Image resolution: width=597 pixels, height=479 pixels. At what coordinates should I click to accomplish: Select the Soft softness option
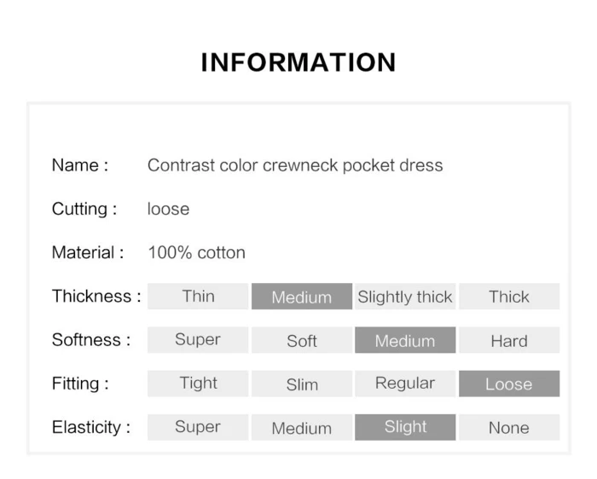pos(302,340)
